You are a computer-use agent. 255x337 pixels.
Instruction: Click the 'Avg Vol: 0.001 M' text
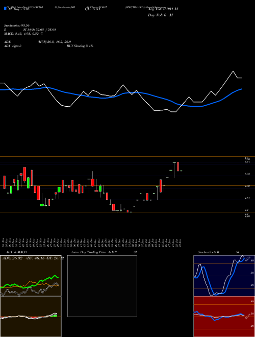point(163,9)
